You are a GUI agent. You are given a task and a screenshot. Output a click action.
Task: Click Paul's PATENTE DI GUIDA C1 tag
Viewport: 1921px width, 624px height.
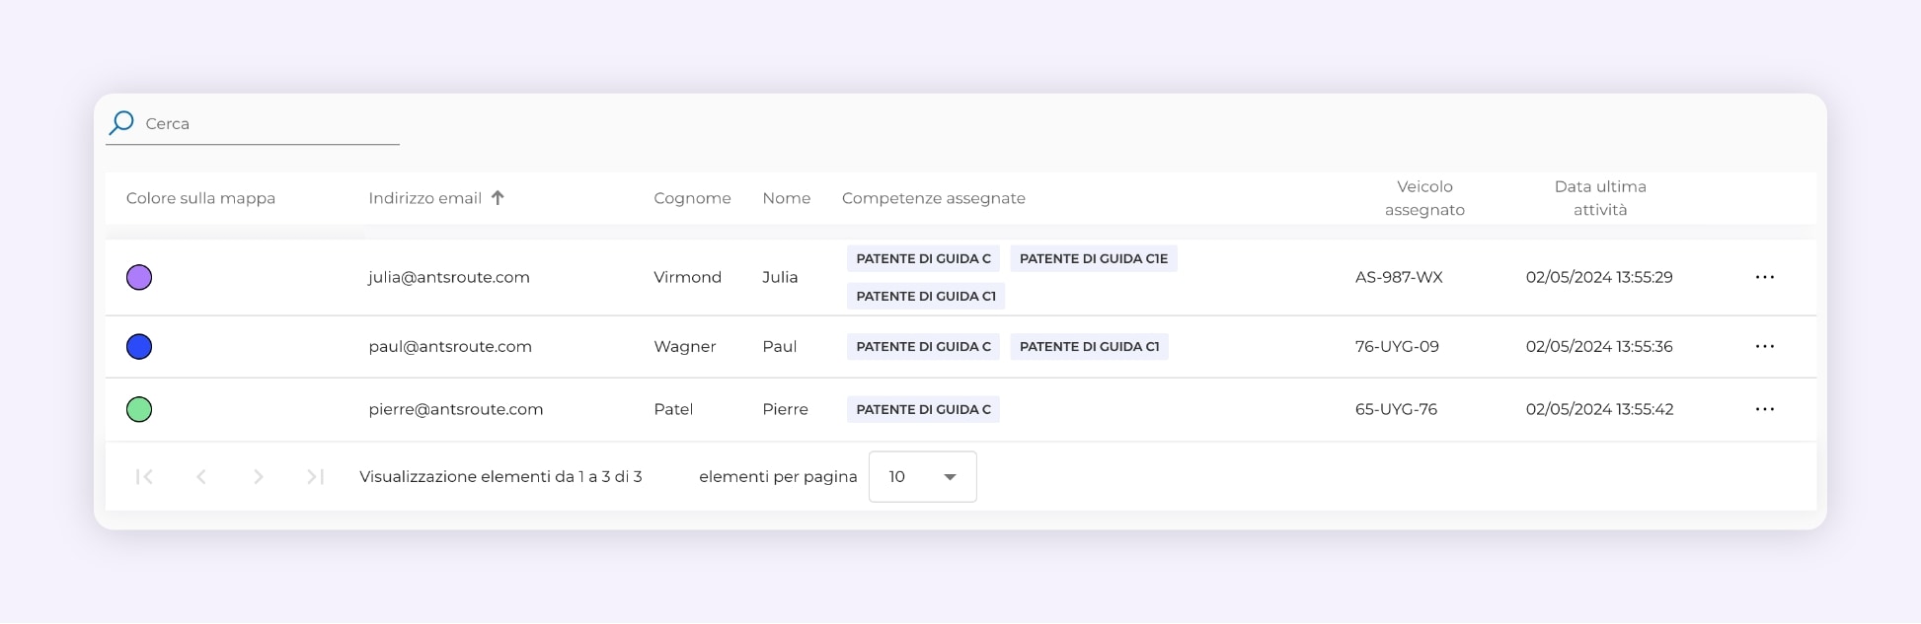coord(1089,347)
